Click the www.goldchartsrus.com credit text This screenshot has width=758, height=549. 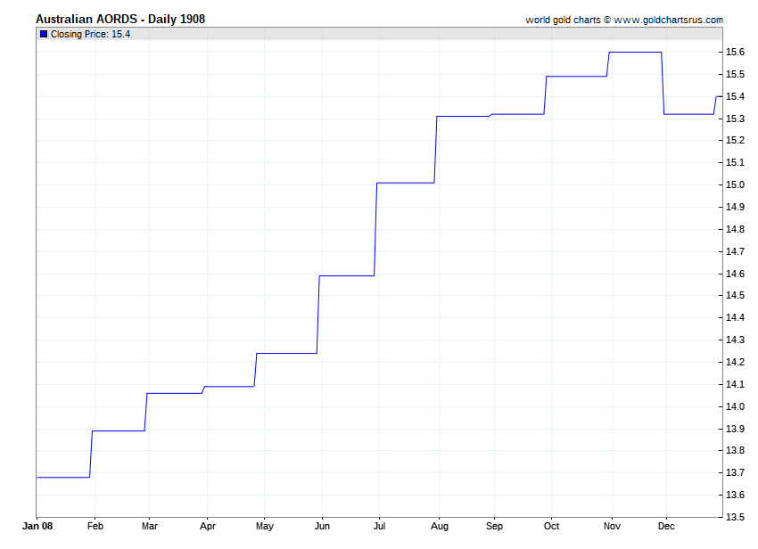[668, 20]
